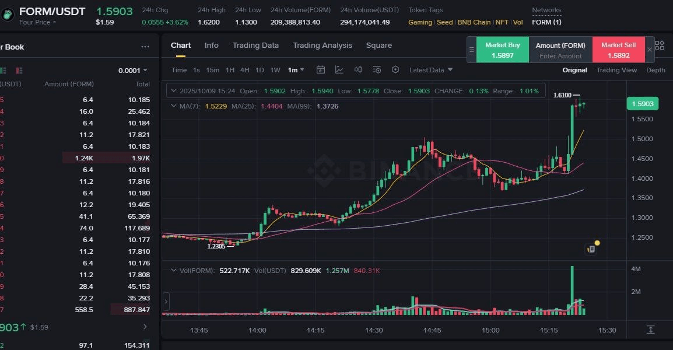Click the green Market Buy button
This screenshot has height=350, width=673.
click(503, 50)
